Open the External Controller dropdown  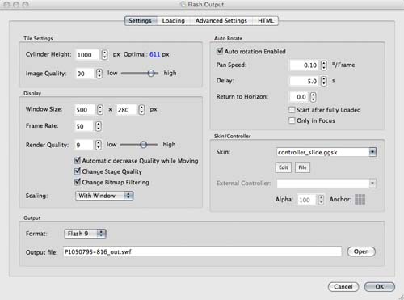click(326, 184)
